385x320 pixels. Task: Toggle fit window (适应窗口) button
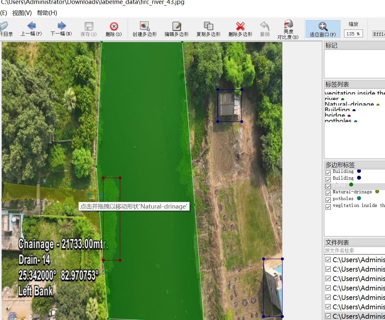tap(323, 29)
